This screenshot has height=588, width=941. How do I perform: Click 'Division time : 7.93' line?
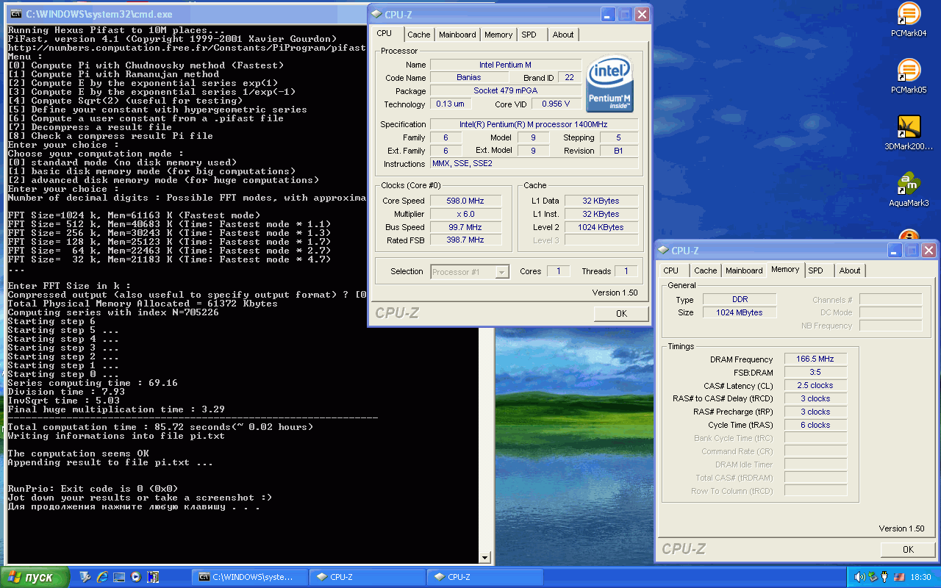[x=66, y=392]
